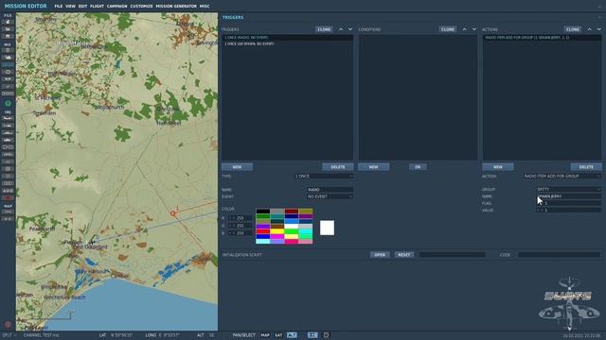The height and width of the screenshot is (340, 606).
Task: Click the OR button under Conditions
Action: click(418, 167)
